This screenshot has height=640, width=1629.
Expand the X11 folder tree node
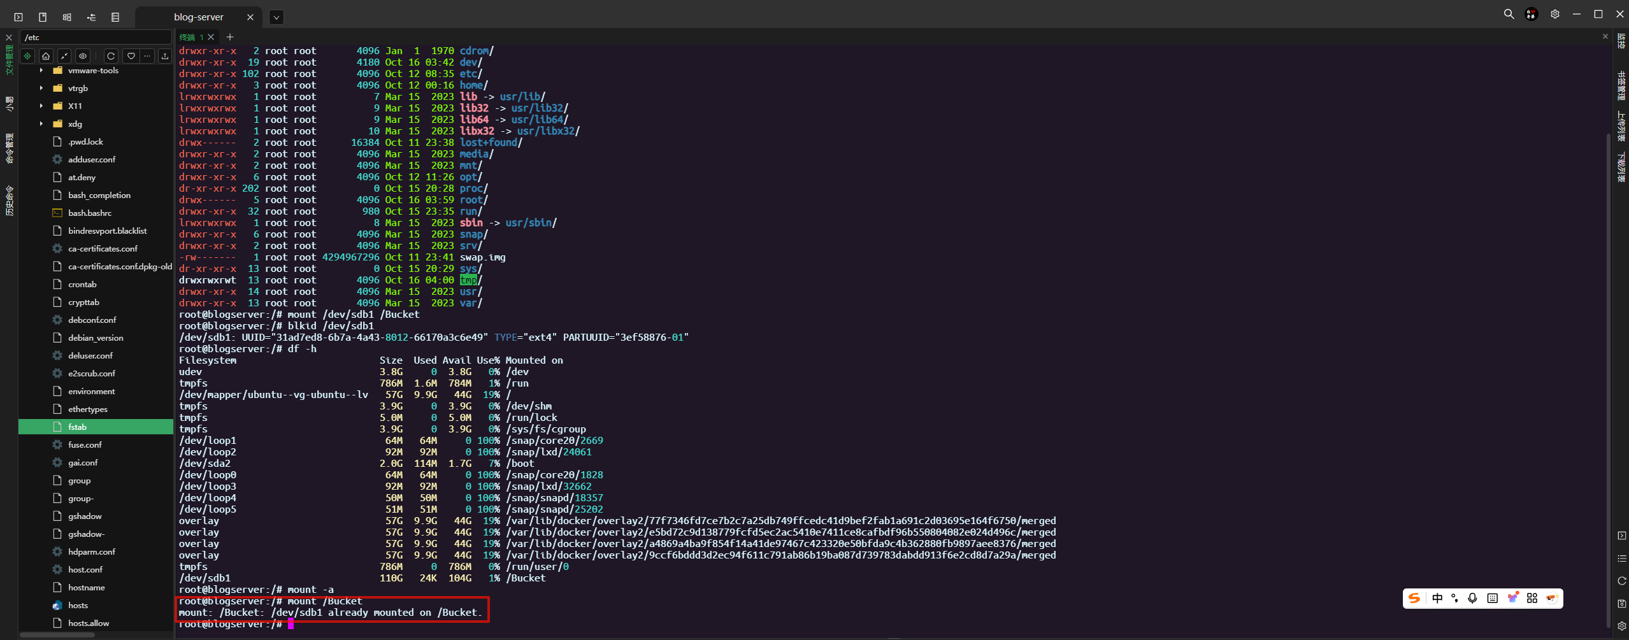pos(41,106)
